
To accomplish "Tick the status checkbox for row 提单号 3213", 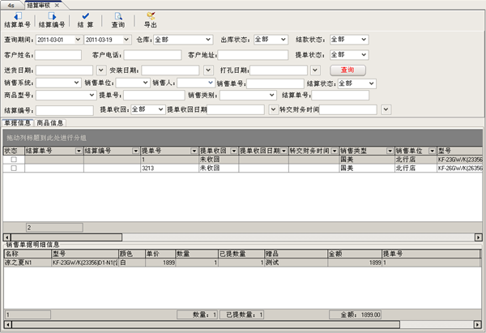I will 12,169.
